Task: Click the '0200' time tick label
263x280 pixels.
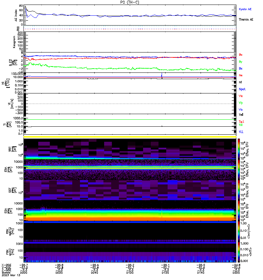Action: [x=236, y=273]
